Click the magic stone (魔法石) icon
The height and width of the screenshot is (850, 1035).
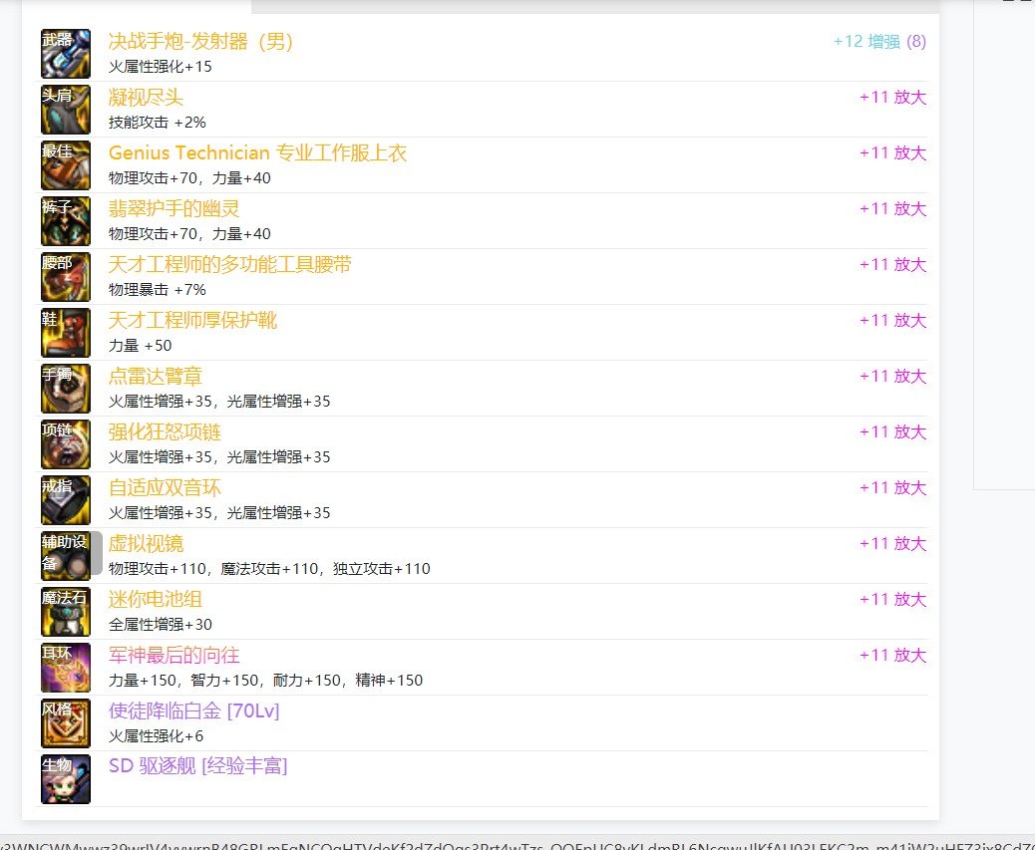point(66,612)
